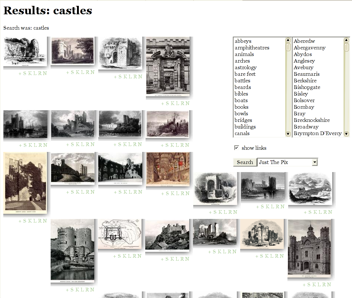The width and height of the screenshot is (352, 298).
Task: Choose "Bishopgate" from the places list
Action: pos(307,87)
